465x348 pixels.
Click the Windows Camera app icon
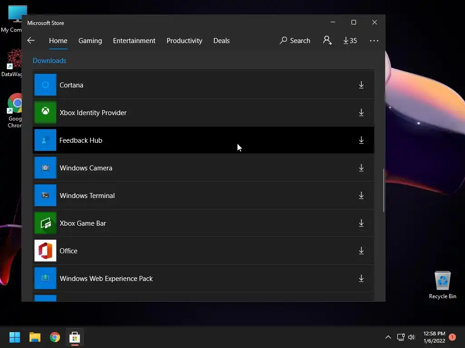point(45,168)
